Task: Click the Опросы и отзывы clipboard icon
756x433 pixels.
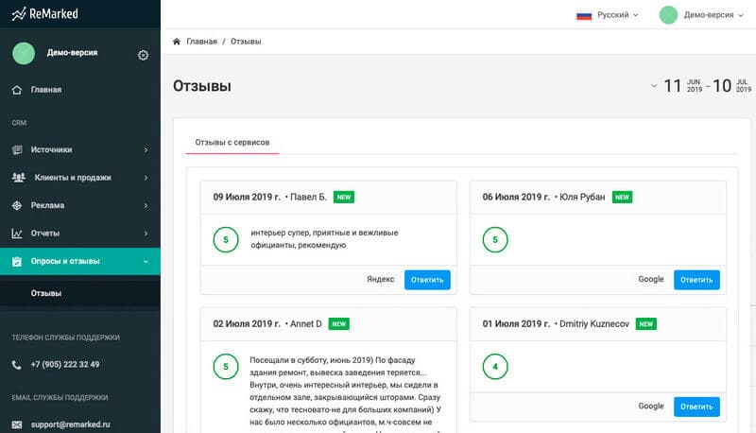Action: (x=17, y=261)
